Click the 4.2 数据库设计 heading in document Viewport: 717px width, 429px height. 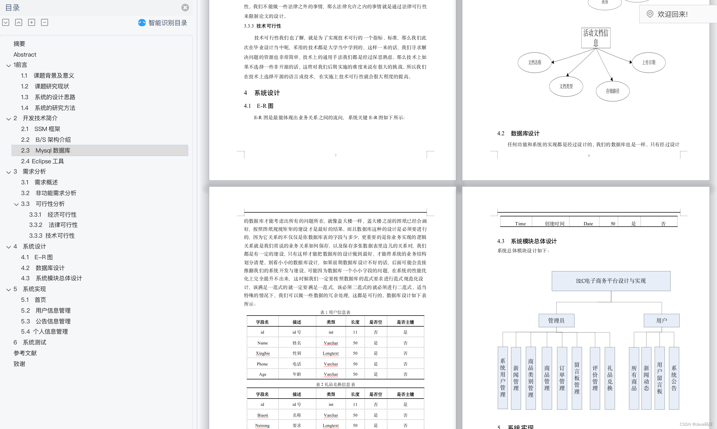[x=518, y=133]
